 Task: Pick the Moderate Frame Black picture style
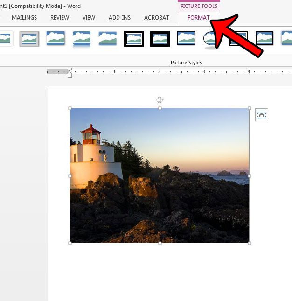(264, 39)
